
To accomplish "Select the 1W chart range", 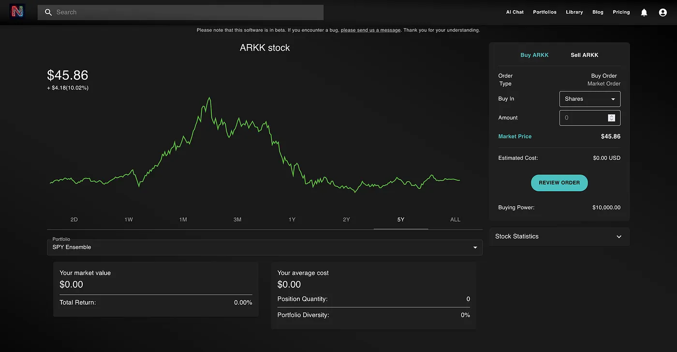I will click(x=129, y=220).
